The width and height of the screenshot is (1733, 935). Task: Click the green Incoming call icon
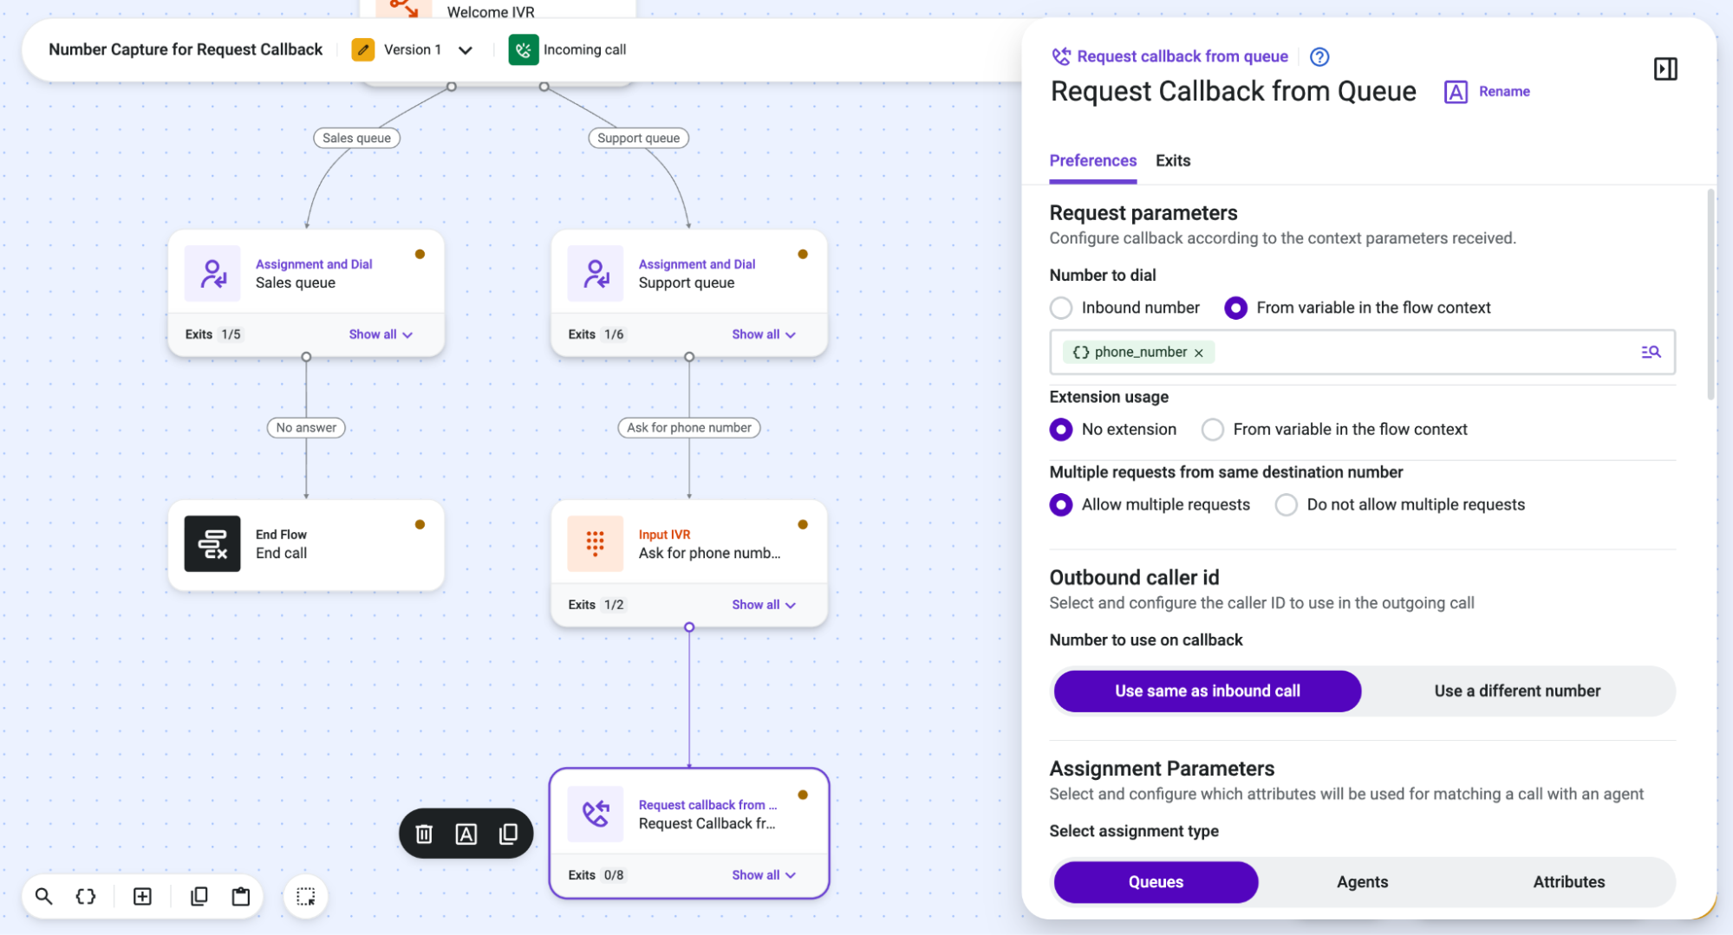click(524, 49)
